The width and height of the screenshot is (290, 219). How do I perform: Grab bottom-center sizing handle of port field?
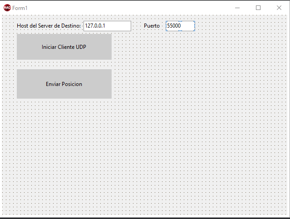[x=180, y=31]
